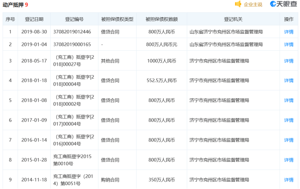Click the 企业主说 text link

coord(253,5)
